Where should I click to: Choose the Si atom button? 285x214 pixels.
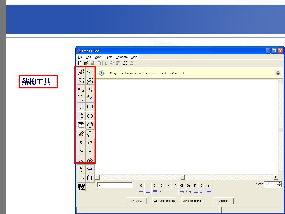(202, 185)
